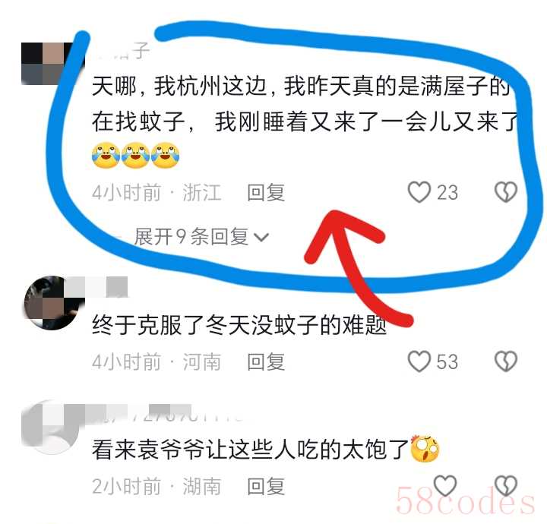This screenshot has width=547, height=524.
Task: Open the Henan commenter's round avatar
Action: pos(52,302)
